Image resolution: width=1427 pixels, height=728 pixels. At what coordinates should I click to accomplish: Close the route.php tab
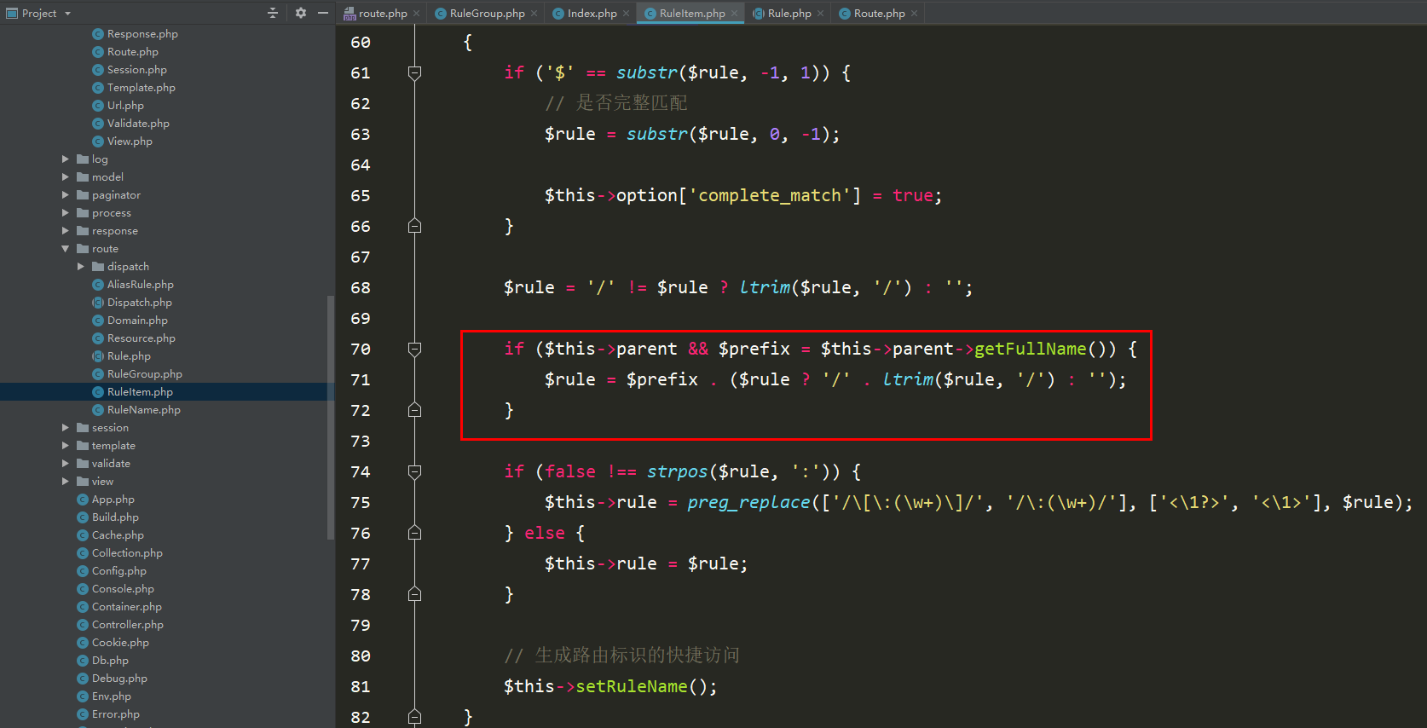pos(416,13)
